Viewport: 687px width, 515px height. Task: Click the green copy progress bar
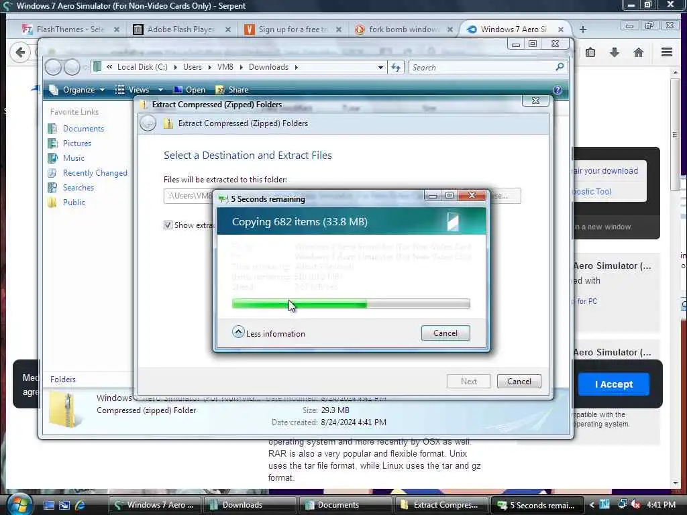(x=350, y=304)
